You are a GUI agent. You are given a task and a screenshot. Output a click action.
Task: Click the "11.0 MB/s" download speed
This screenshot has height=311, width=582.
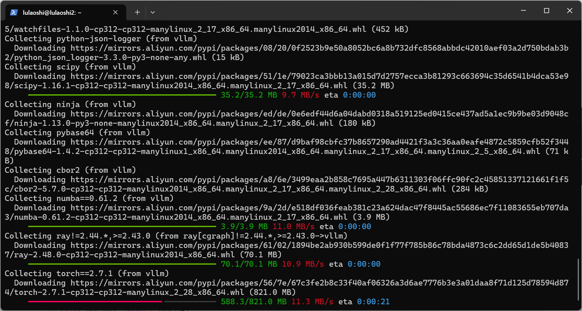tap(294, 227)
